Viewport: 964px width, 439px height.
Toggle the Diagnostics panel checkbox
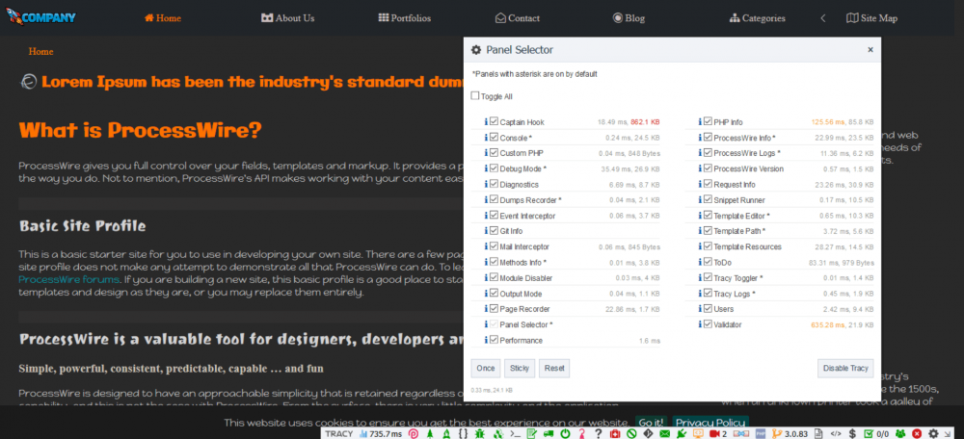(x=495, y=185)
